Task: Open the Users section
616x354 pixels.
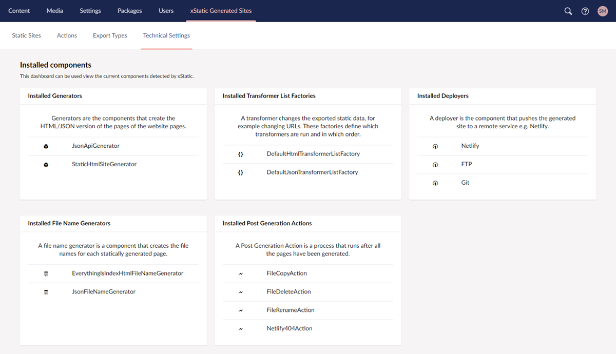Action: 166,11
